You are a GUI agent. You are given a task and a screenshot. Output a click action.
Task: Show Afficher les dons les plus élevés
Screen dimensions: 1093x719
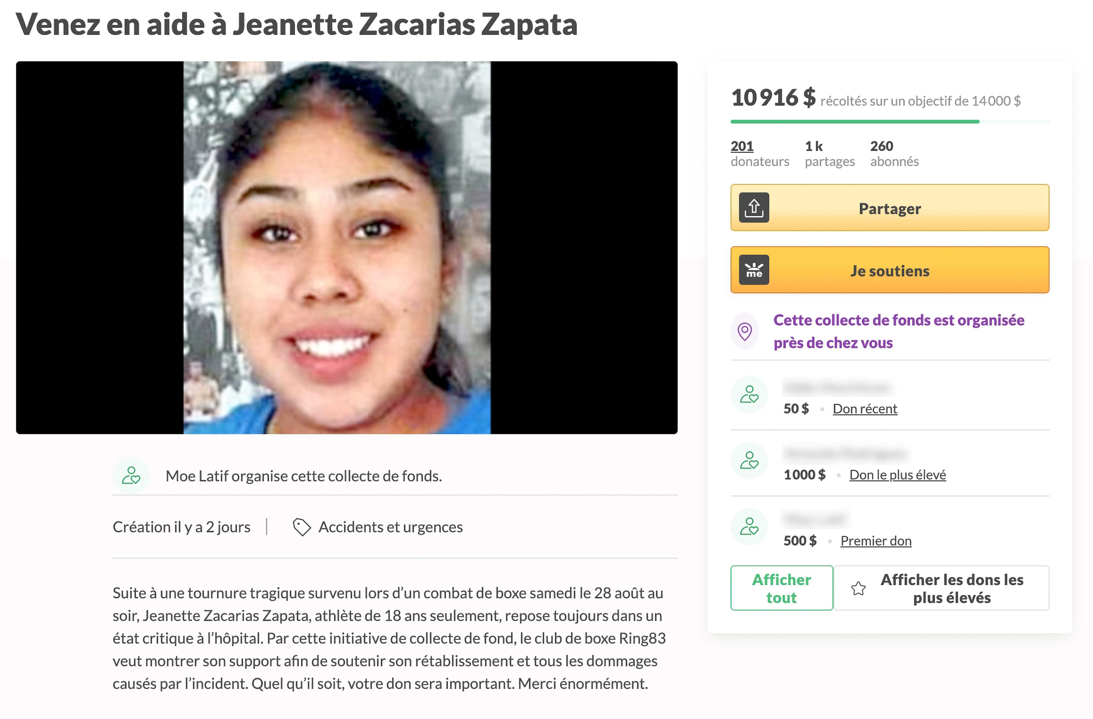pos(942,588)
